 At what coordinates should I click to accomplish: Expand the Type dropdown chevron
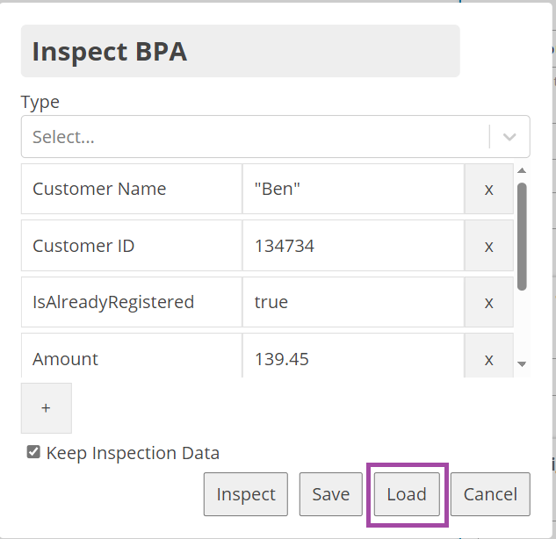click(x=509, y=137)
